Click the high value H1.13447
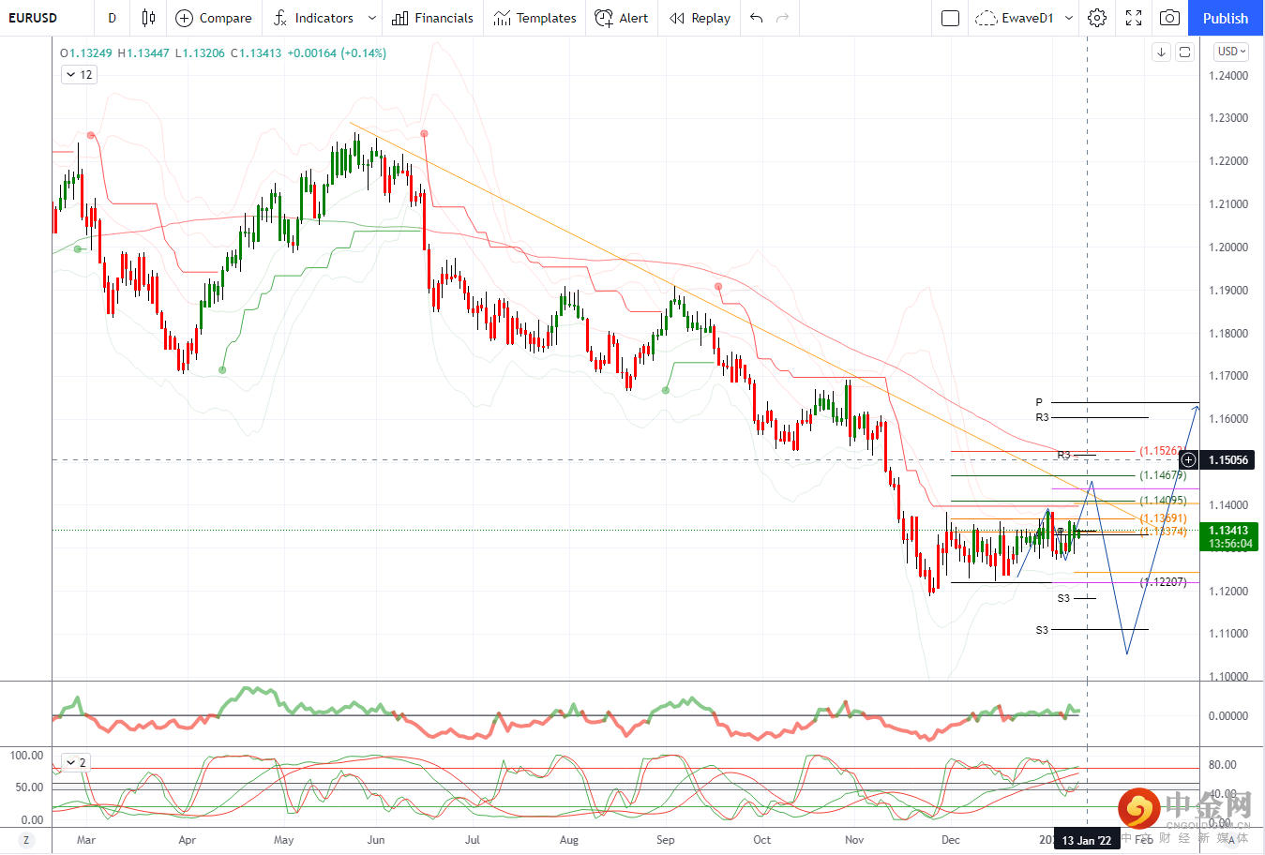 pyautogui.click(x=143, y=53)
